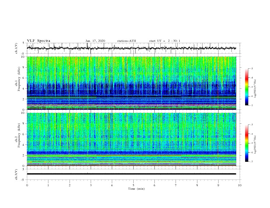Viewport: 270px width, 208px height.
Task: Click the date 'Jan. 17, 2020'
Action: click(95, 41)
